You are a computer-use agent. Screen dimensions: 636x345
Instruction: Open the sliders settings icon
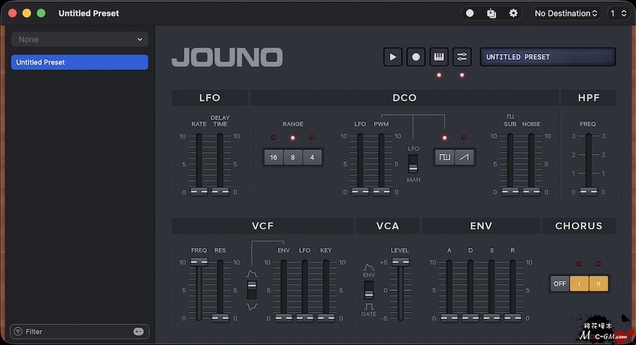[462, 57]
